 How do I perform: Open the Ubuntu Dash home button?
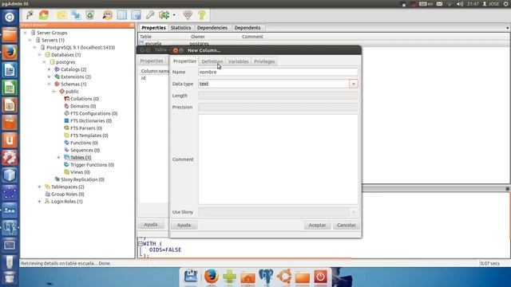coord(10,17)
